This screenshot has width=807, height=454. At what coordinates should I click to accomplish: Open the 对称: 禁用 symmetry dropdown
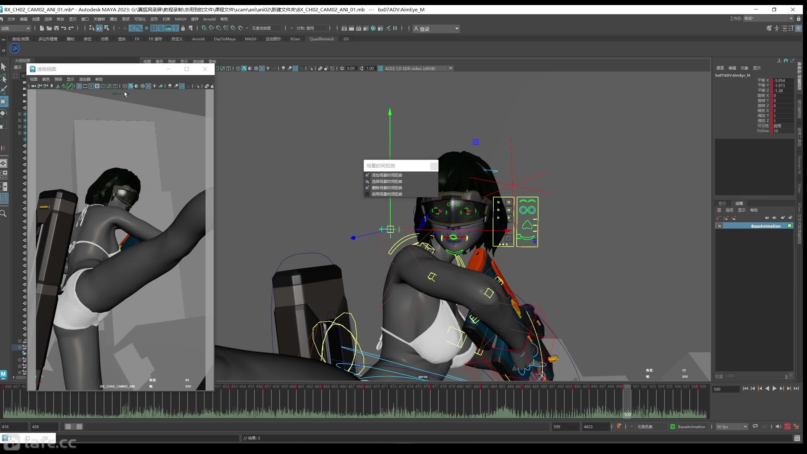pos(311,28)
